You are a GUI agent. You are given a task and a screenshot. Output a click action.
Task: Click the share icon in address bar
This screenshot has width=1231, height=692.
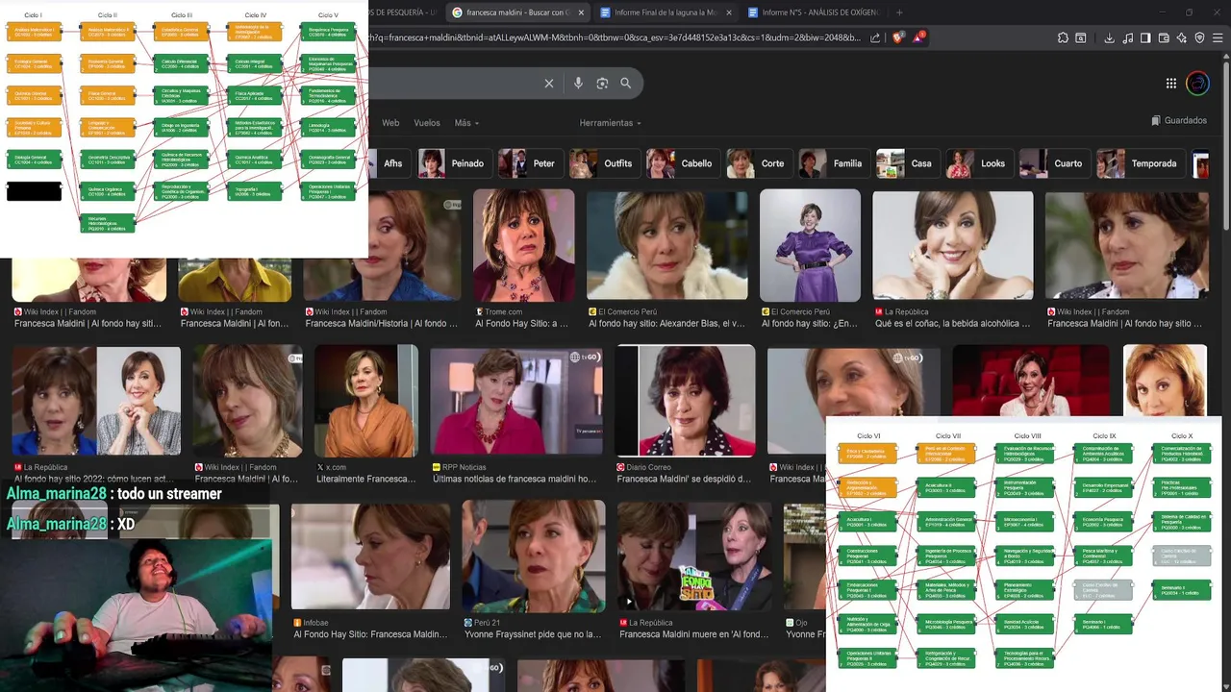[x=875, y=38]
